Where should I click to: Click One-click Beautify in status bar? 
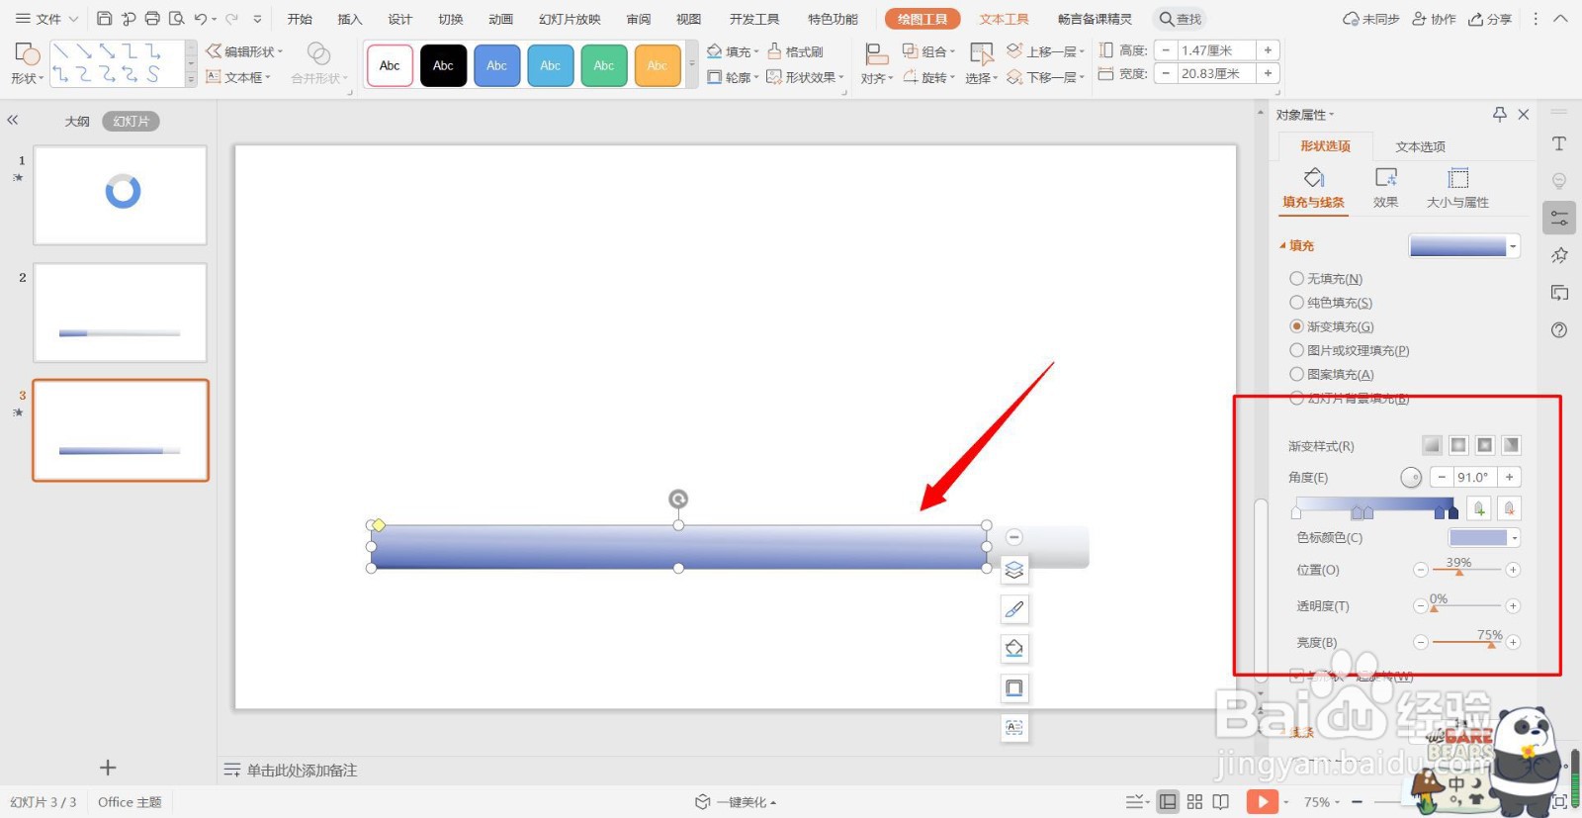point(737,802)
